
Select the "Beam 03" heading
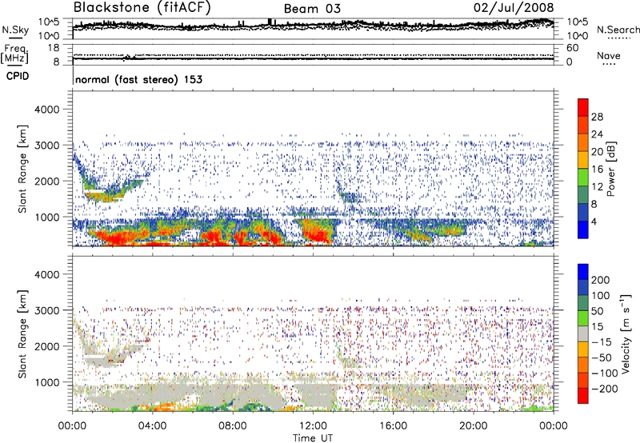(312, 9)
